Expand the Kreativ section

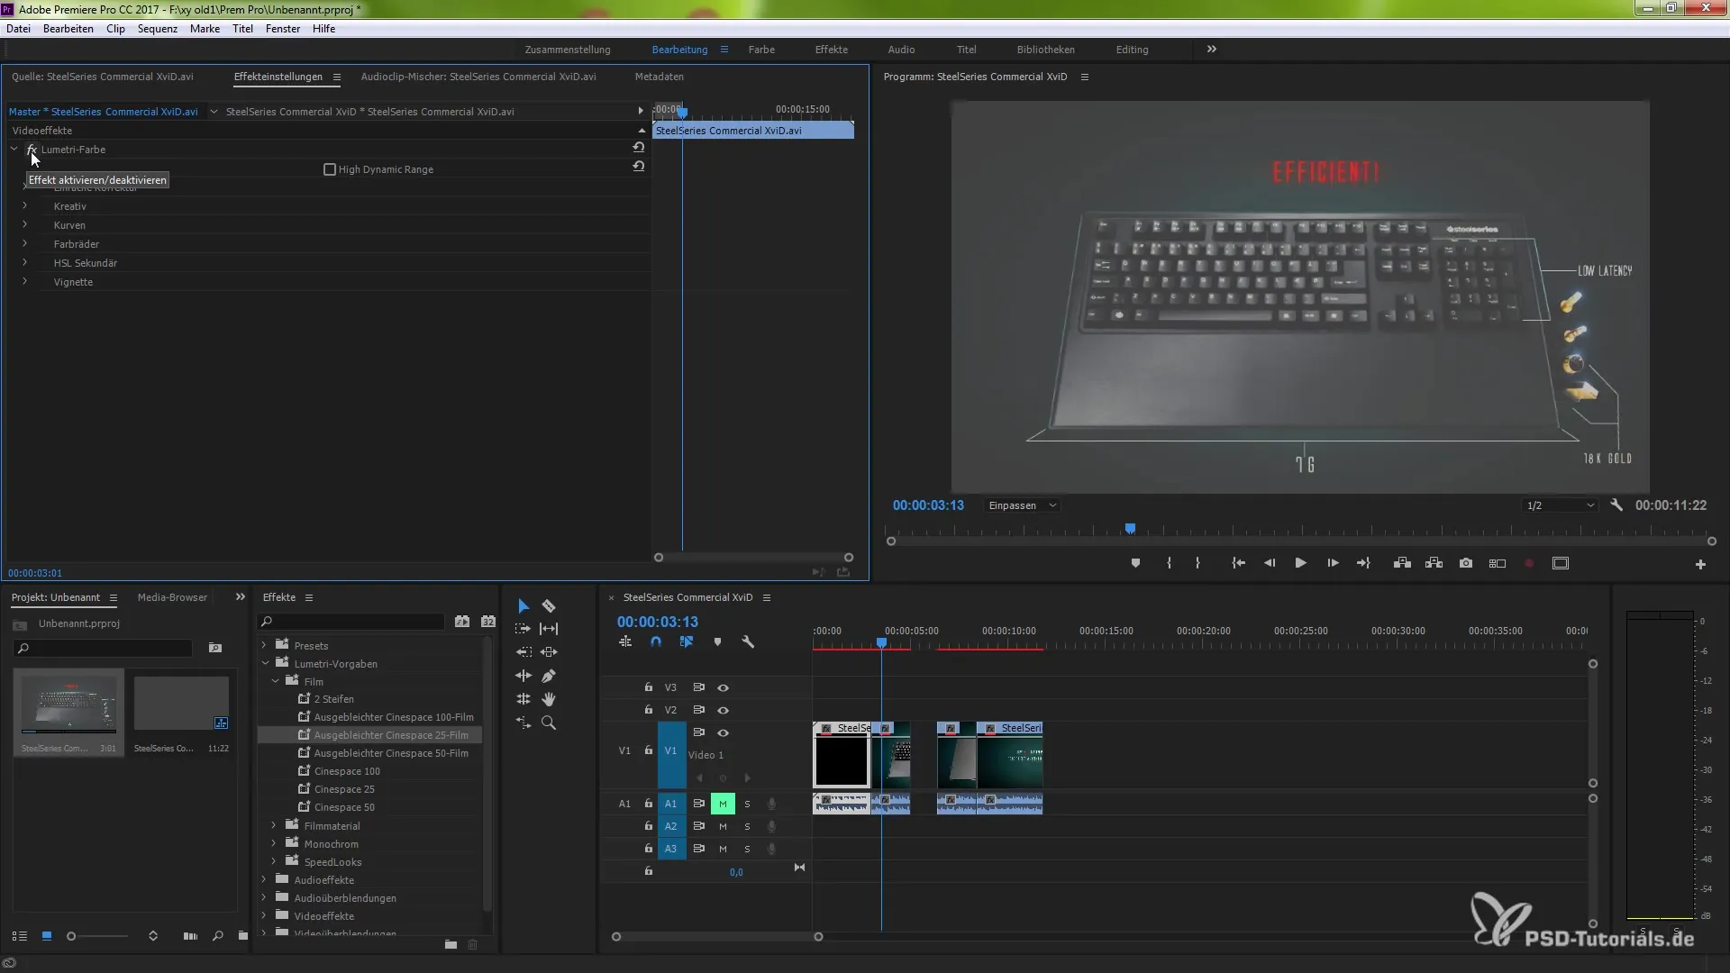[x=24, y=206]
